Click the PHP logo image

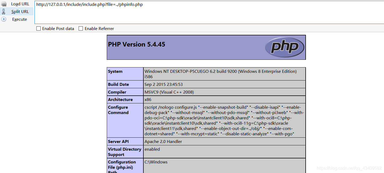click(285, 47)
